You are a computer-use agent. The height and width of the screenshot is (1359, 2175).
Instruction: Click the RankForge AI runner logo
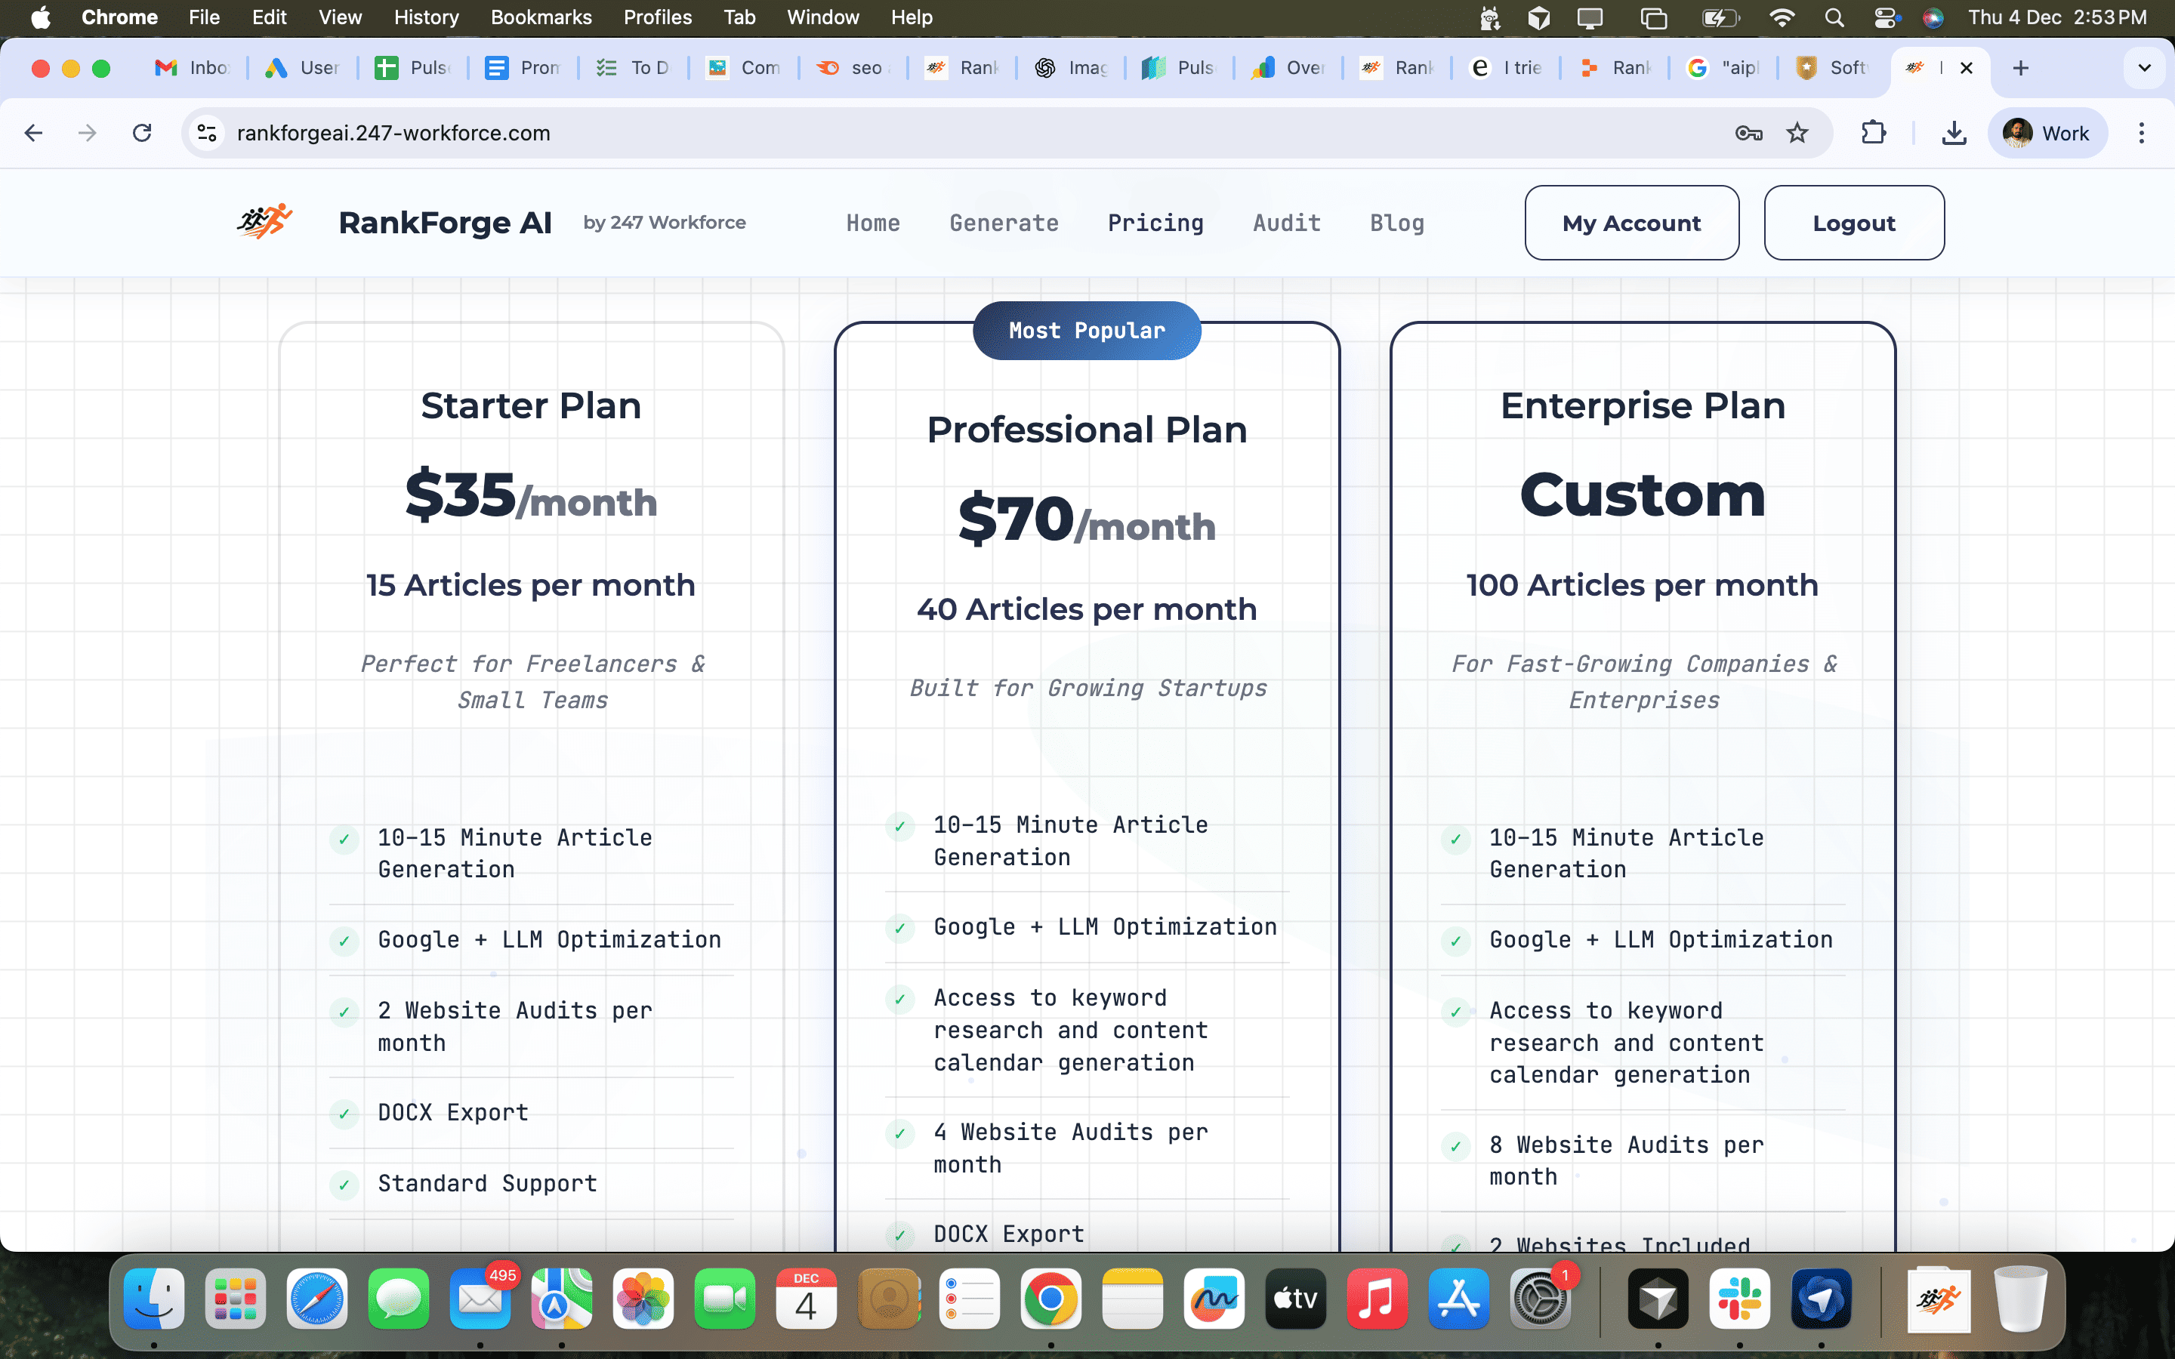(265, 221)
